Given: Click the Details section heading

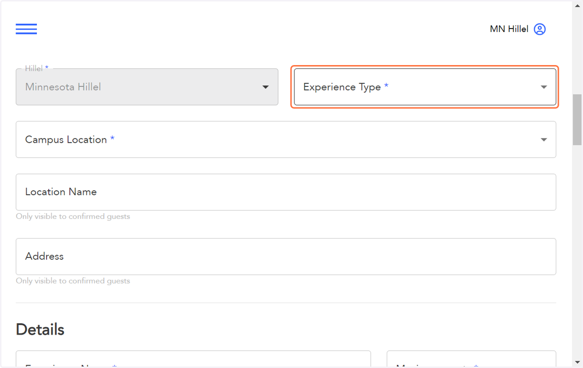Looking at the screenshot, I should coord(40,330).
